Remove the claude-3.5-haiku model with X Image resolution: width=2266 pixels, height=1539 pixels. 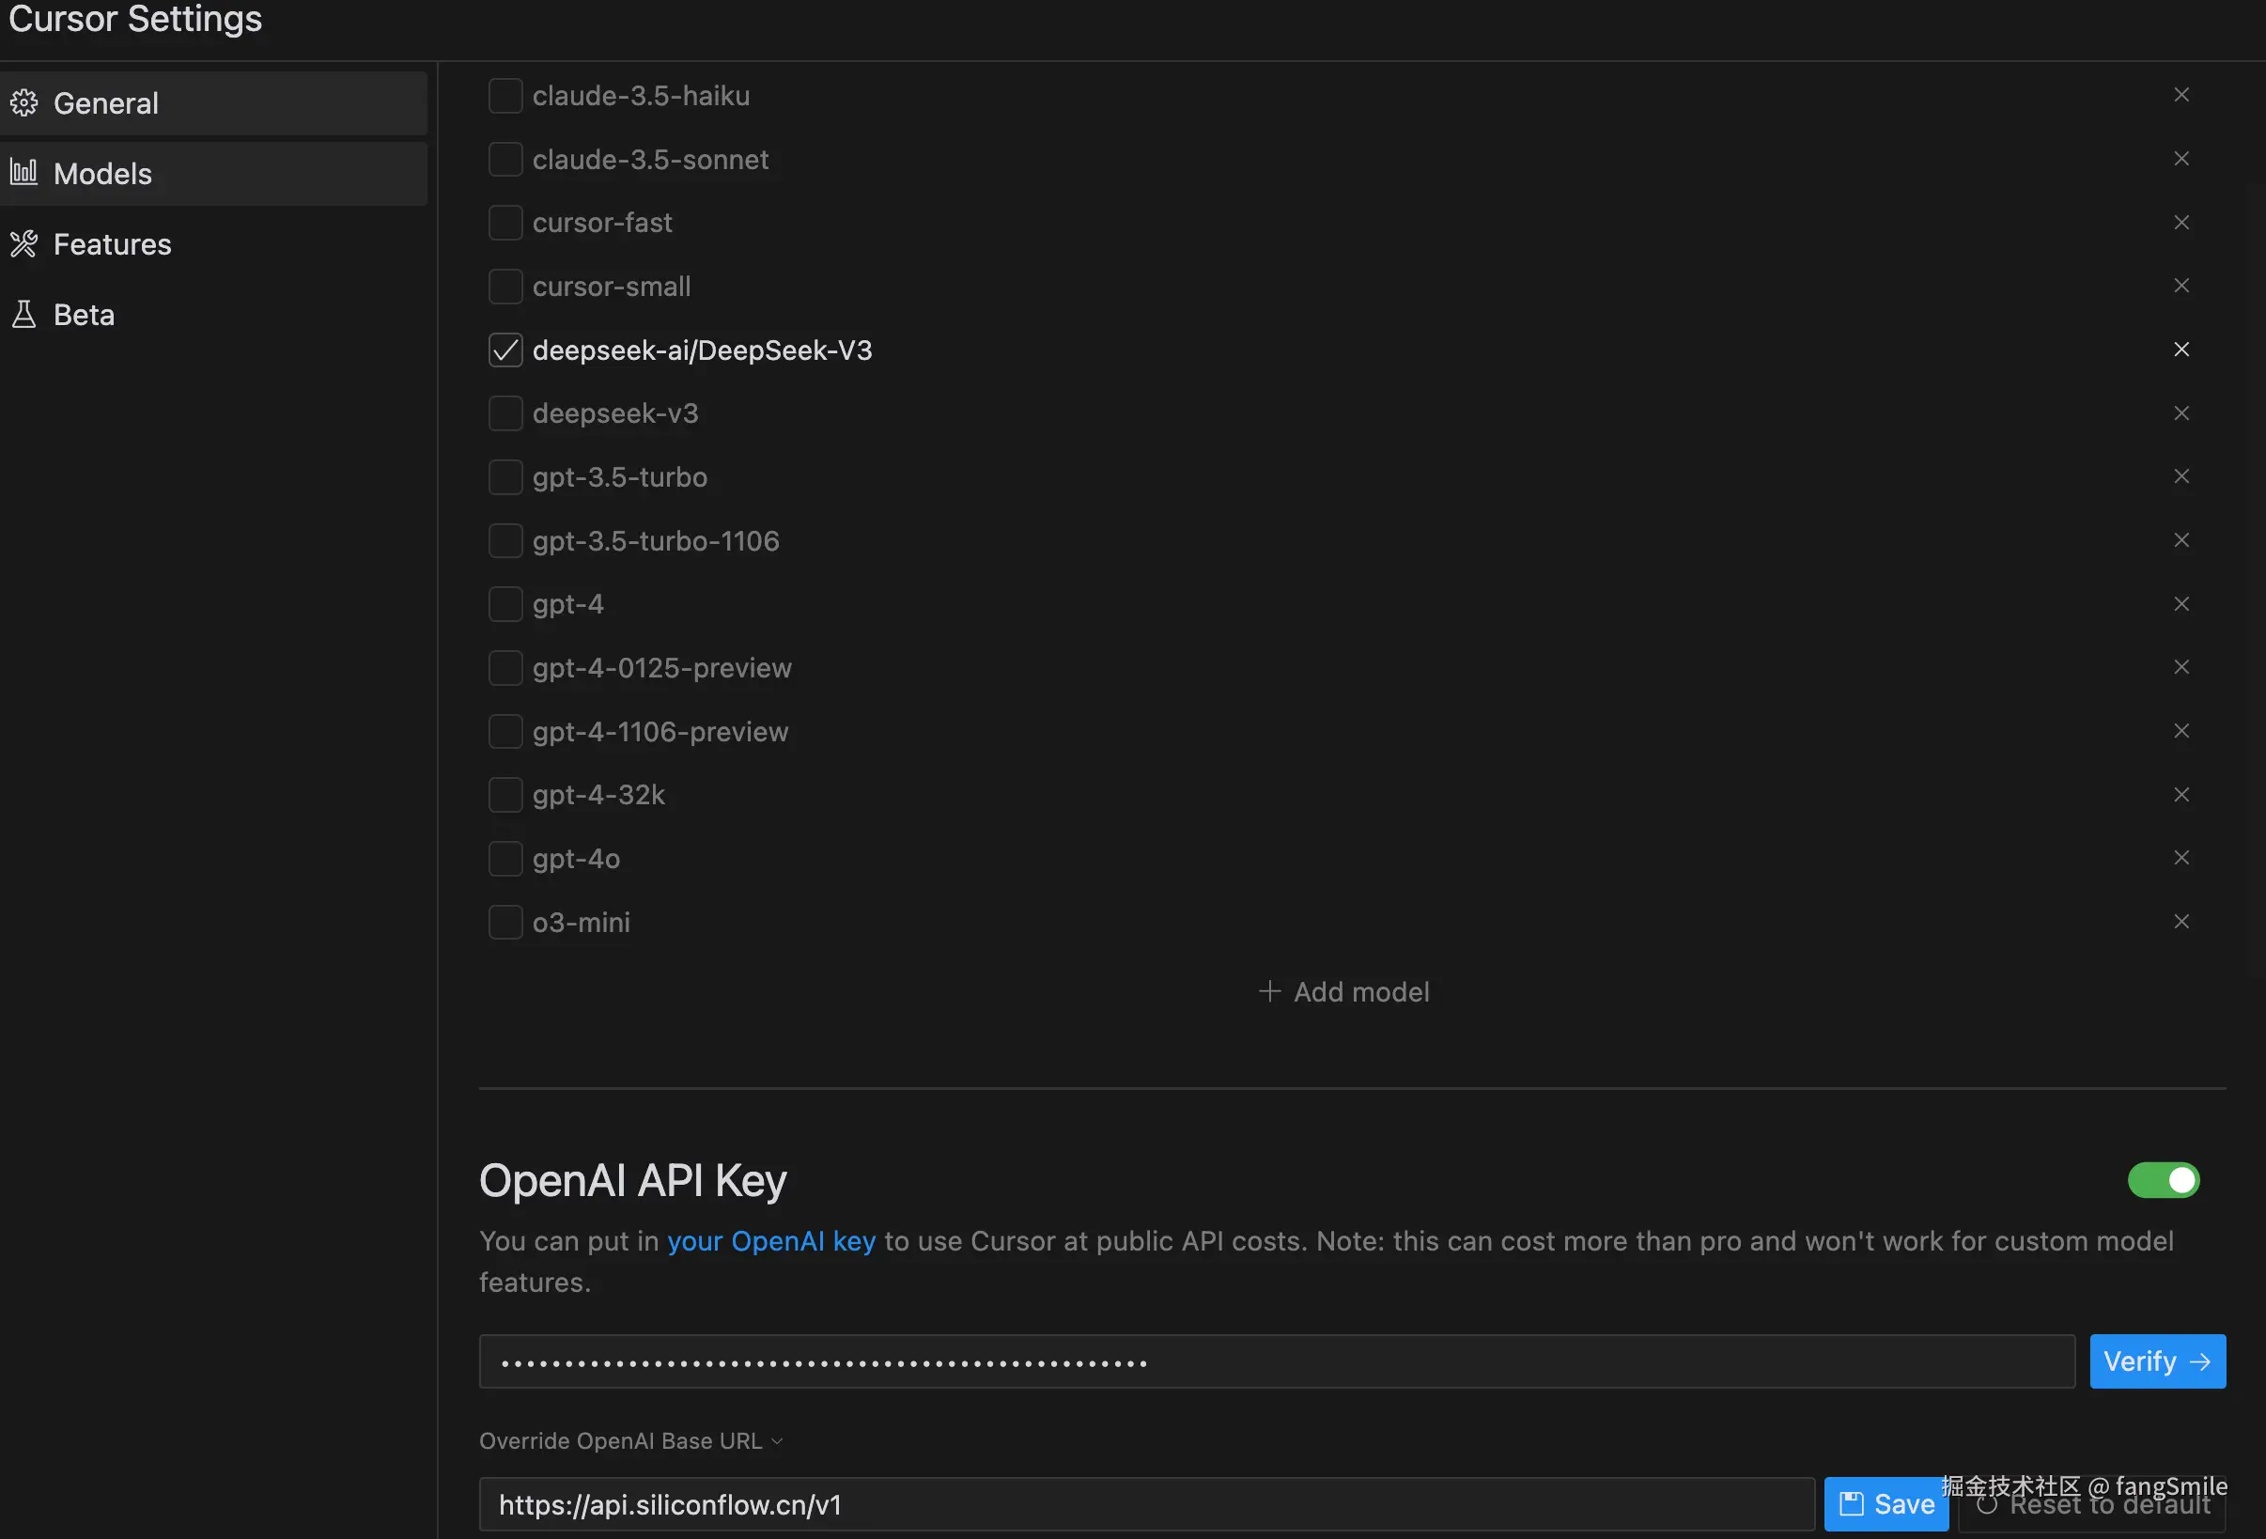coord(2181,95)
